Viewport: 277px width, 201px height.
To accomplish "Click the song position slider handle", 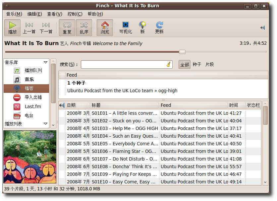I will point(182,52).
